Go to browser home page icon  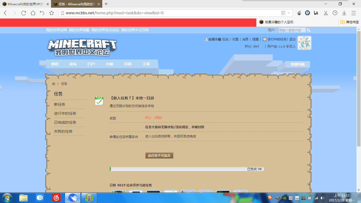tap(33, 13)
